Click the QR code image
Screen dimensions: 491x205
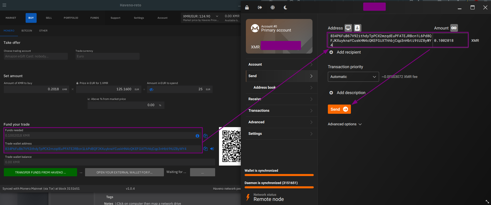(x=230, y=146)
